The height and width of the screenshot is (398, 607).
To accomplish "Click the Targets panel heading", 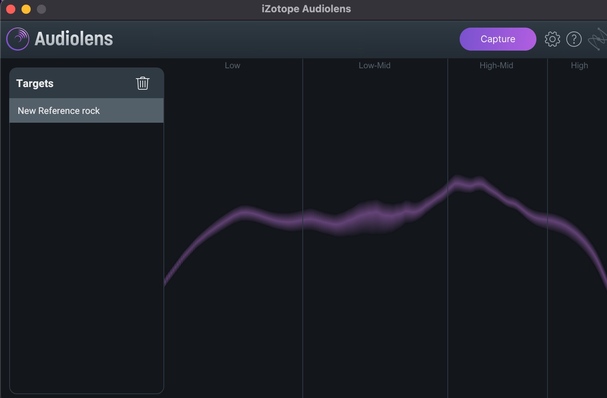I will pos(35,84).
